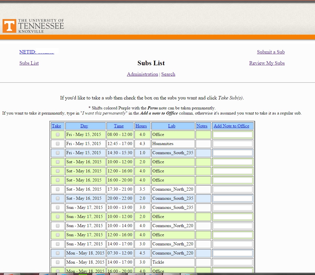Screen dimensions: 315x275
Task: Click the Add Note to Office header
Action: click(x=231, y=126)
